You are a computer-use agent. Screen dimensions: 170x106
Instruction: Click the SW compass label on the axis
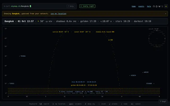(x=102, y=96)
